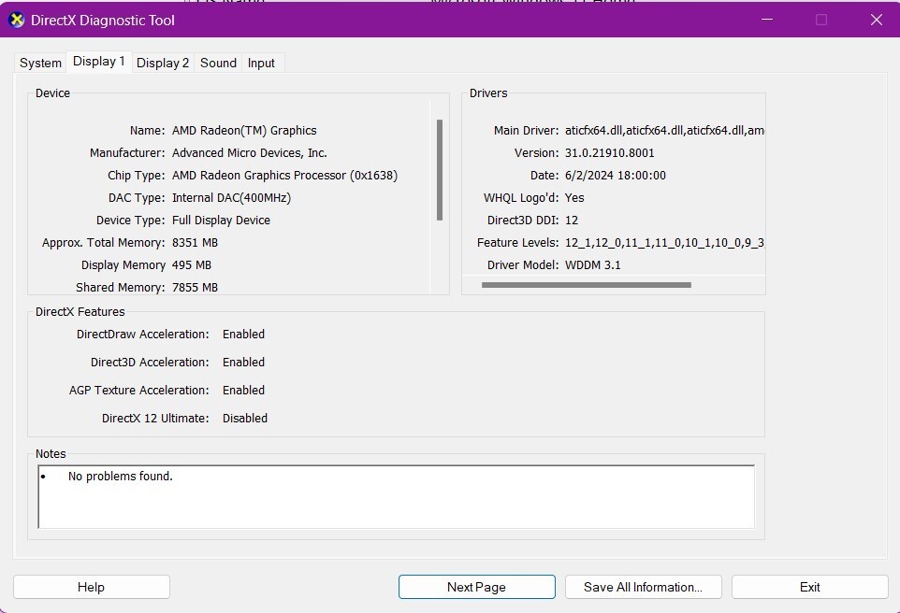The width and height of the screenshot is (900, 613).
Task: Switch to the System tab
Action: pos(40,64)
